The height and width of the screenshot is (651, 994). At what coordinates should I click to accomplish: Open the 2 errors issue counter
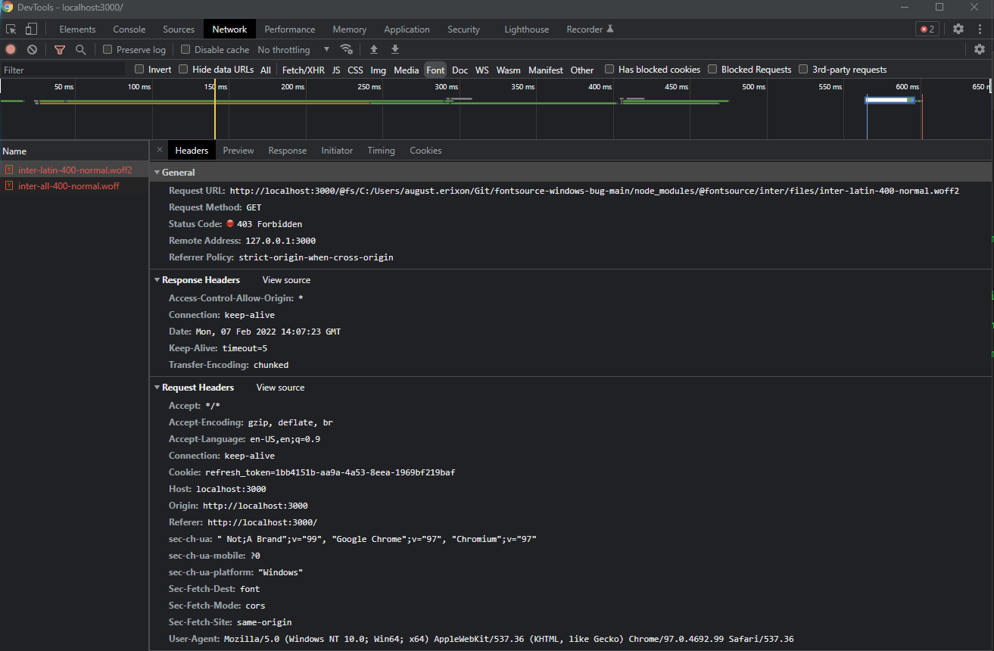coord(927,30)
